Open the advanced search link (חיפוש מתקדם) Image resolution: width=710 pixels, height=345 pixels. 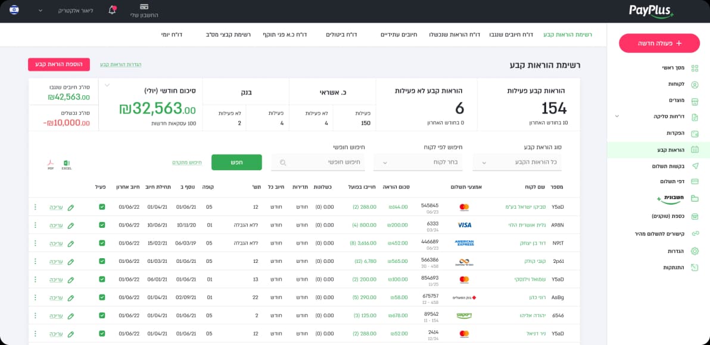click(186, 162)
